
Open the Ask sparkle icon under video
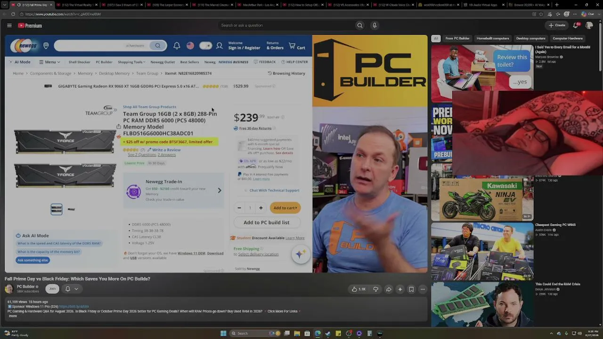click(400, 289)
